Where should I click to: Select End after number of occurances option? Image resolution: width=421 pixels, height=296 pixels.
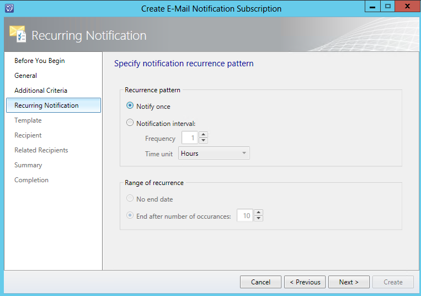coord(130,215)
